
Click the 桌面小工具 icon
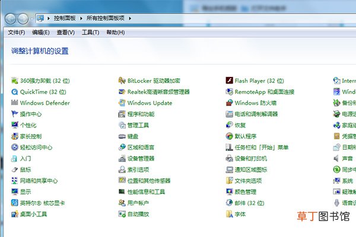click(x=14, y=214)
